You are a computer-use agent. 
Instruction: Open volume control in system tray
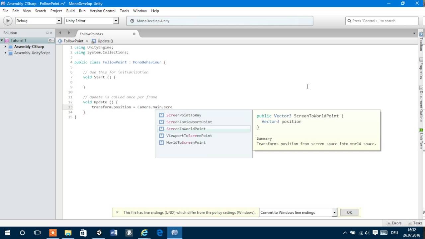coord(368,233)
